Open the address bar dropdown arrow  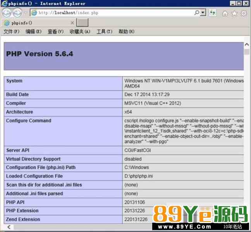(x=203, y=12)
